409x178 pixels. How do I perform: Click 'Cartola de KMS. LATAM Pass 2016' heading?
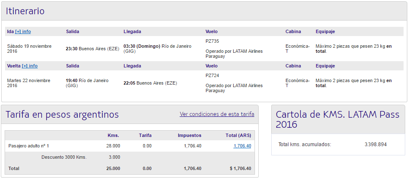[337, 119]
